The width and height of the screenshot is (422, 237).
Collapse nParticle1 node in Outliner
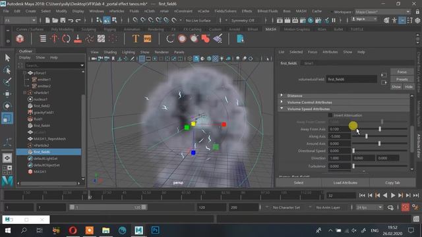click(24, 93)
